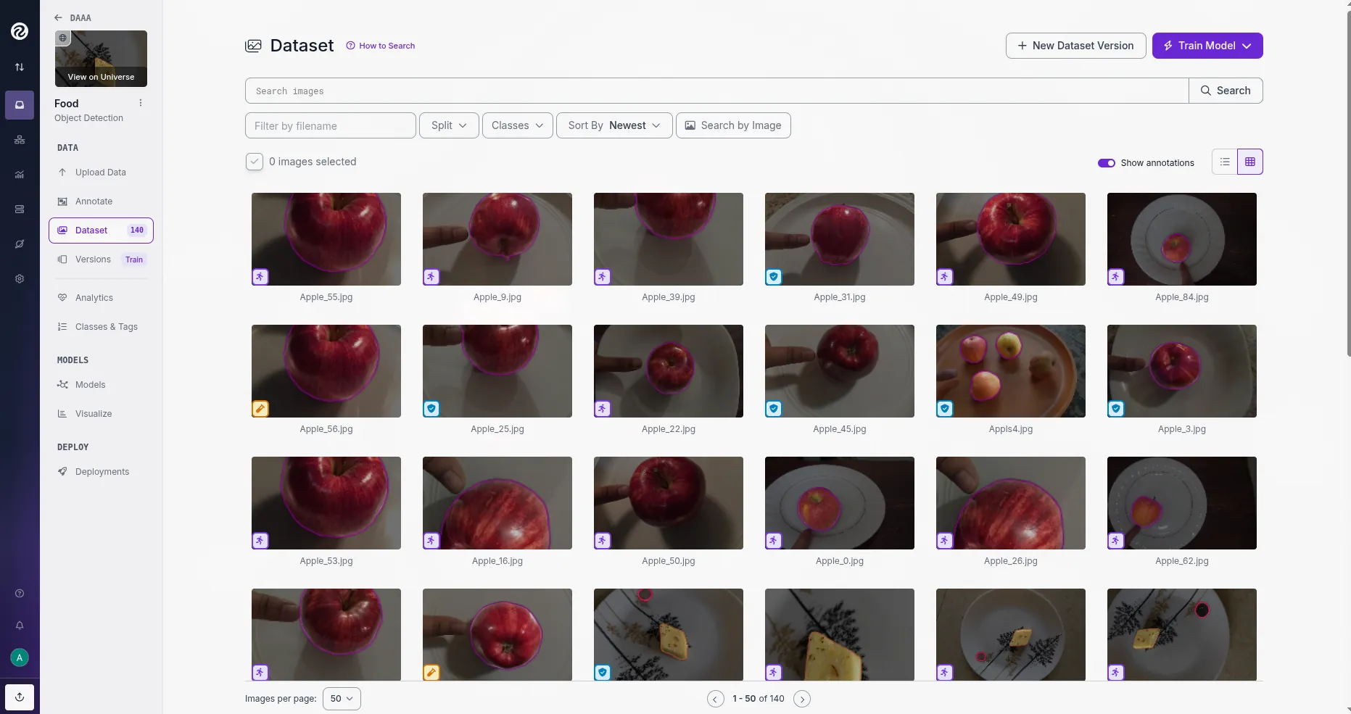The image size is (1351, 714).
Task: Check the select all images checkbox
Action: tap(254, 162)
